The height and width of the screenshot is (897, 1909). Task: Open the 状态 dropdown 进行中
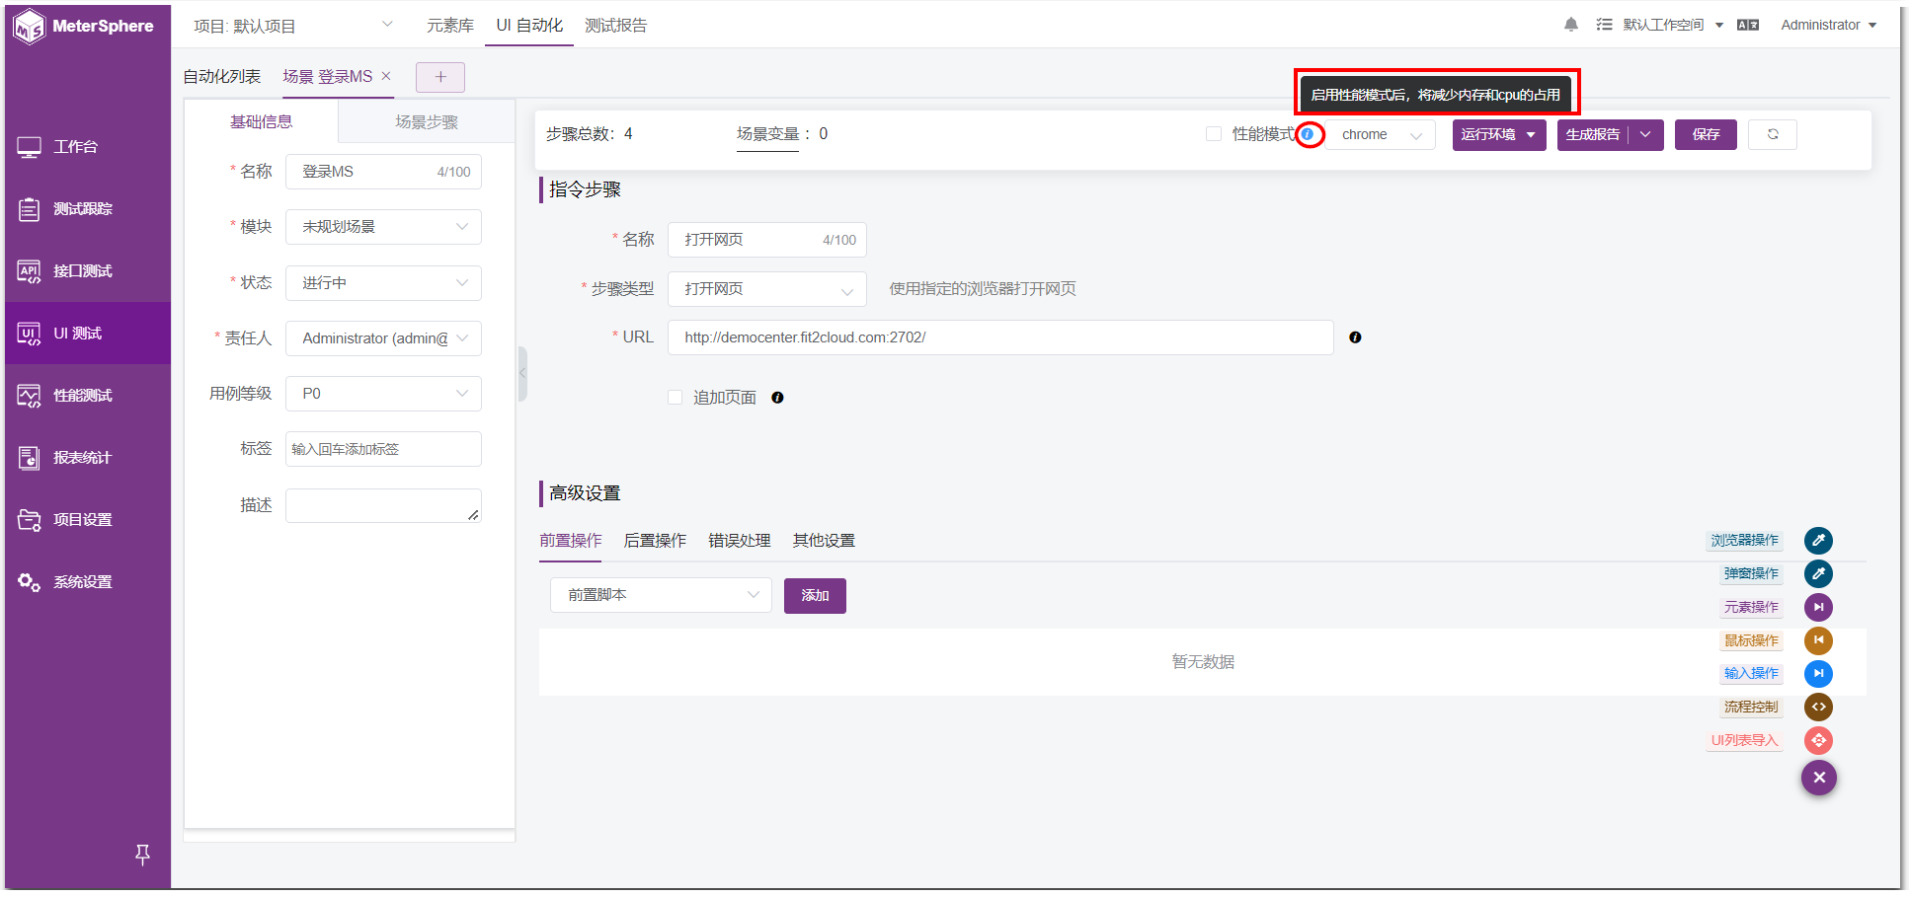(x=383, y=283)
